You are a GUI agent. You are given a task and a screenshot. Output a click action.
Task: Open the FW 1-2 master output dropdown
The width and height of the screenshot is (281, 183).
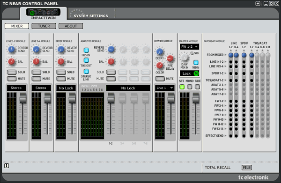pos(189,47)
